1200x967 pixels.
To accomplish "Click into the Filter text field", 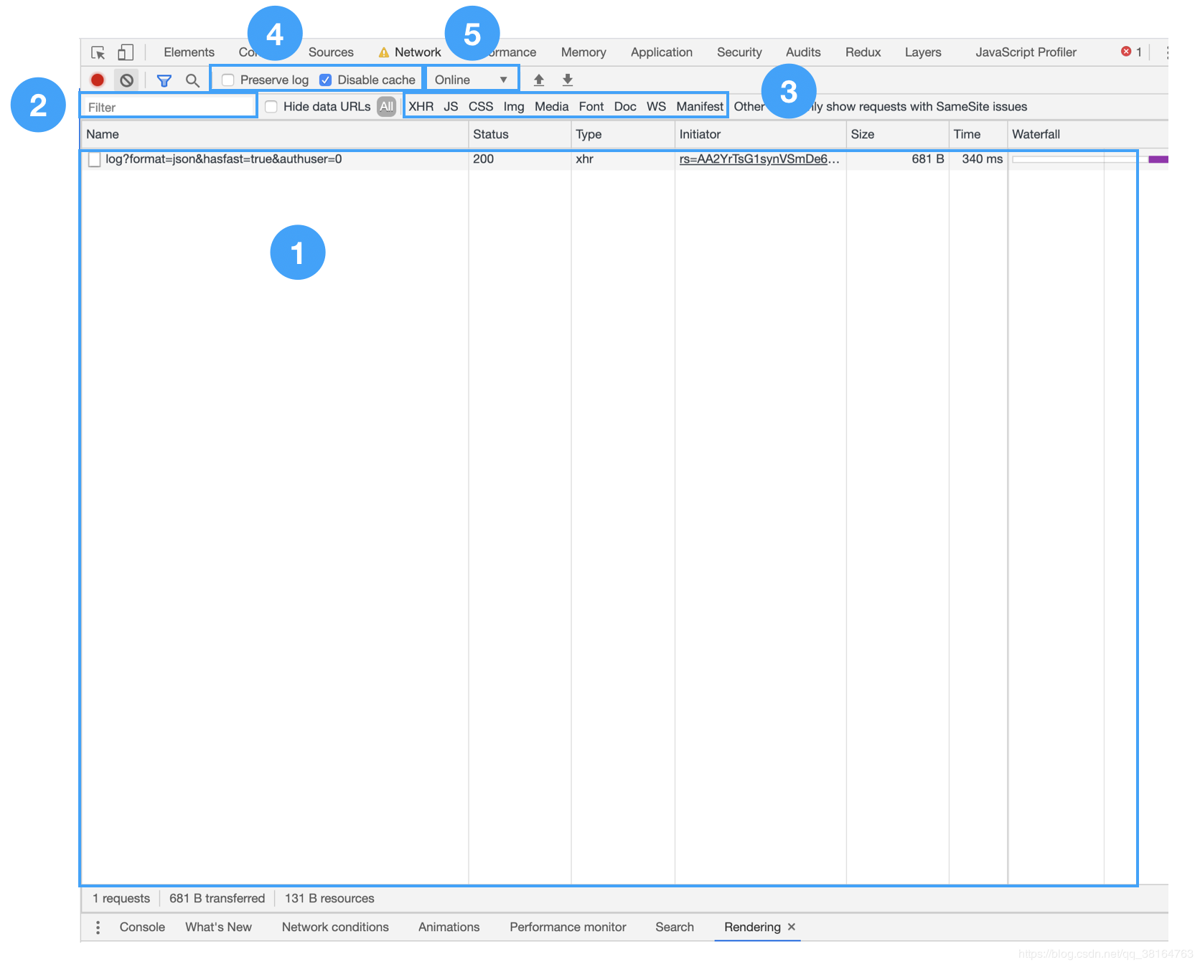I will [x=169, y=107].
